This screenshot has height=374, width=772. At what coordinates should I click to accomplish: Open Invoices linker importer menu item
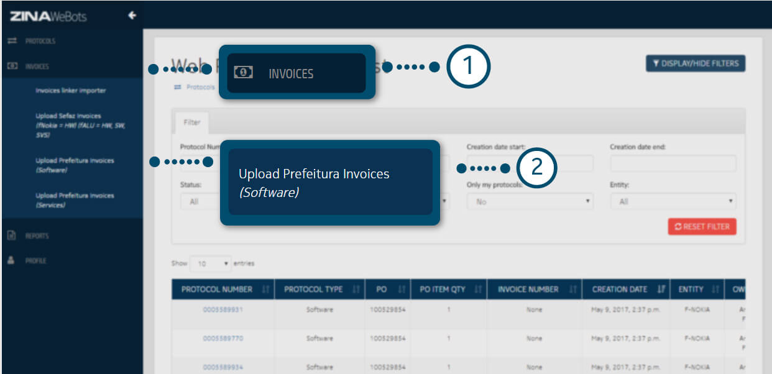tap(70, 91)
